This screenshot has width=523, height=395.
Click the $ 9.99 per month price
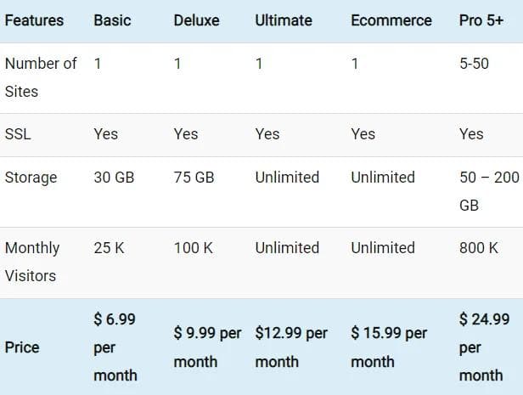point(207,347)
